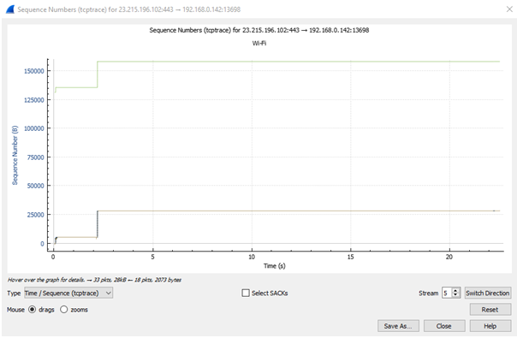Viewport: 523px width, 338px height.
Task: Increase the Stream number with up arrow
Action: coord(456,291)
